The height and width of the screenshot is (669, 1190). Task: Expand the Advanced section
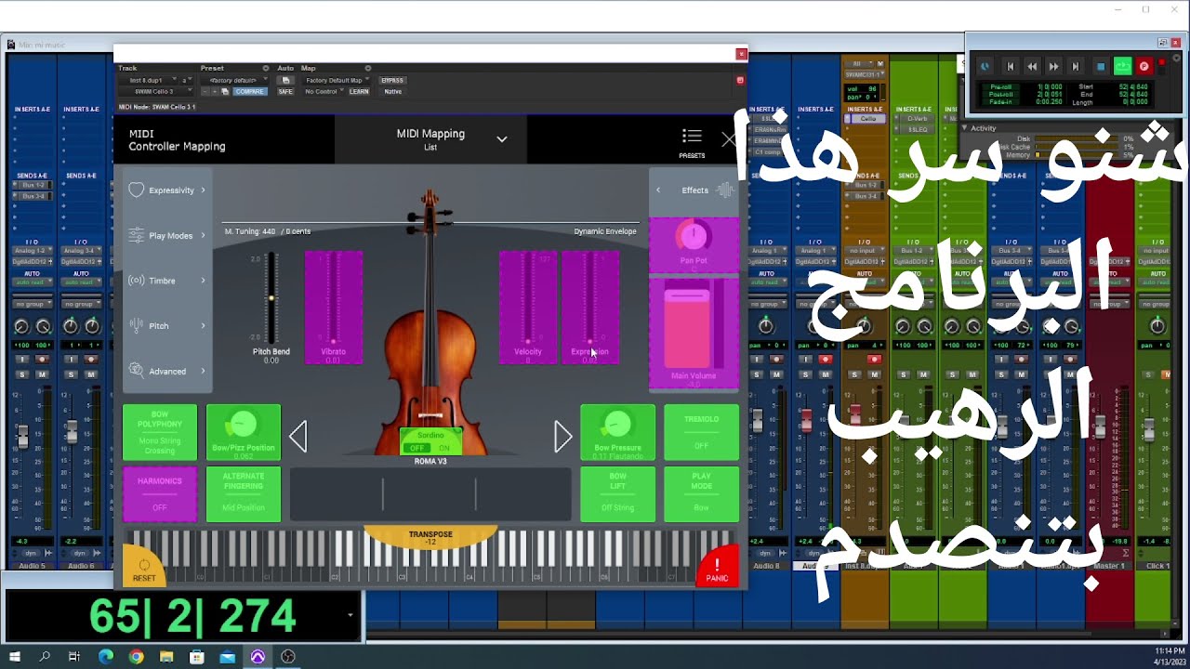203,371
